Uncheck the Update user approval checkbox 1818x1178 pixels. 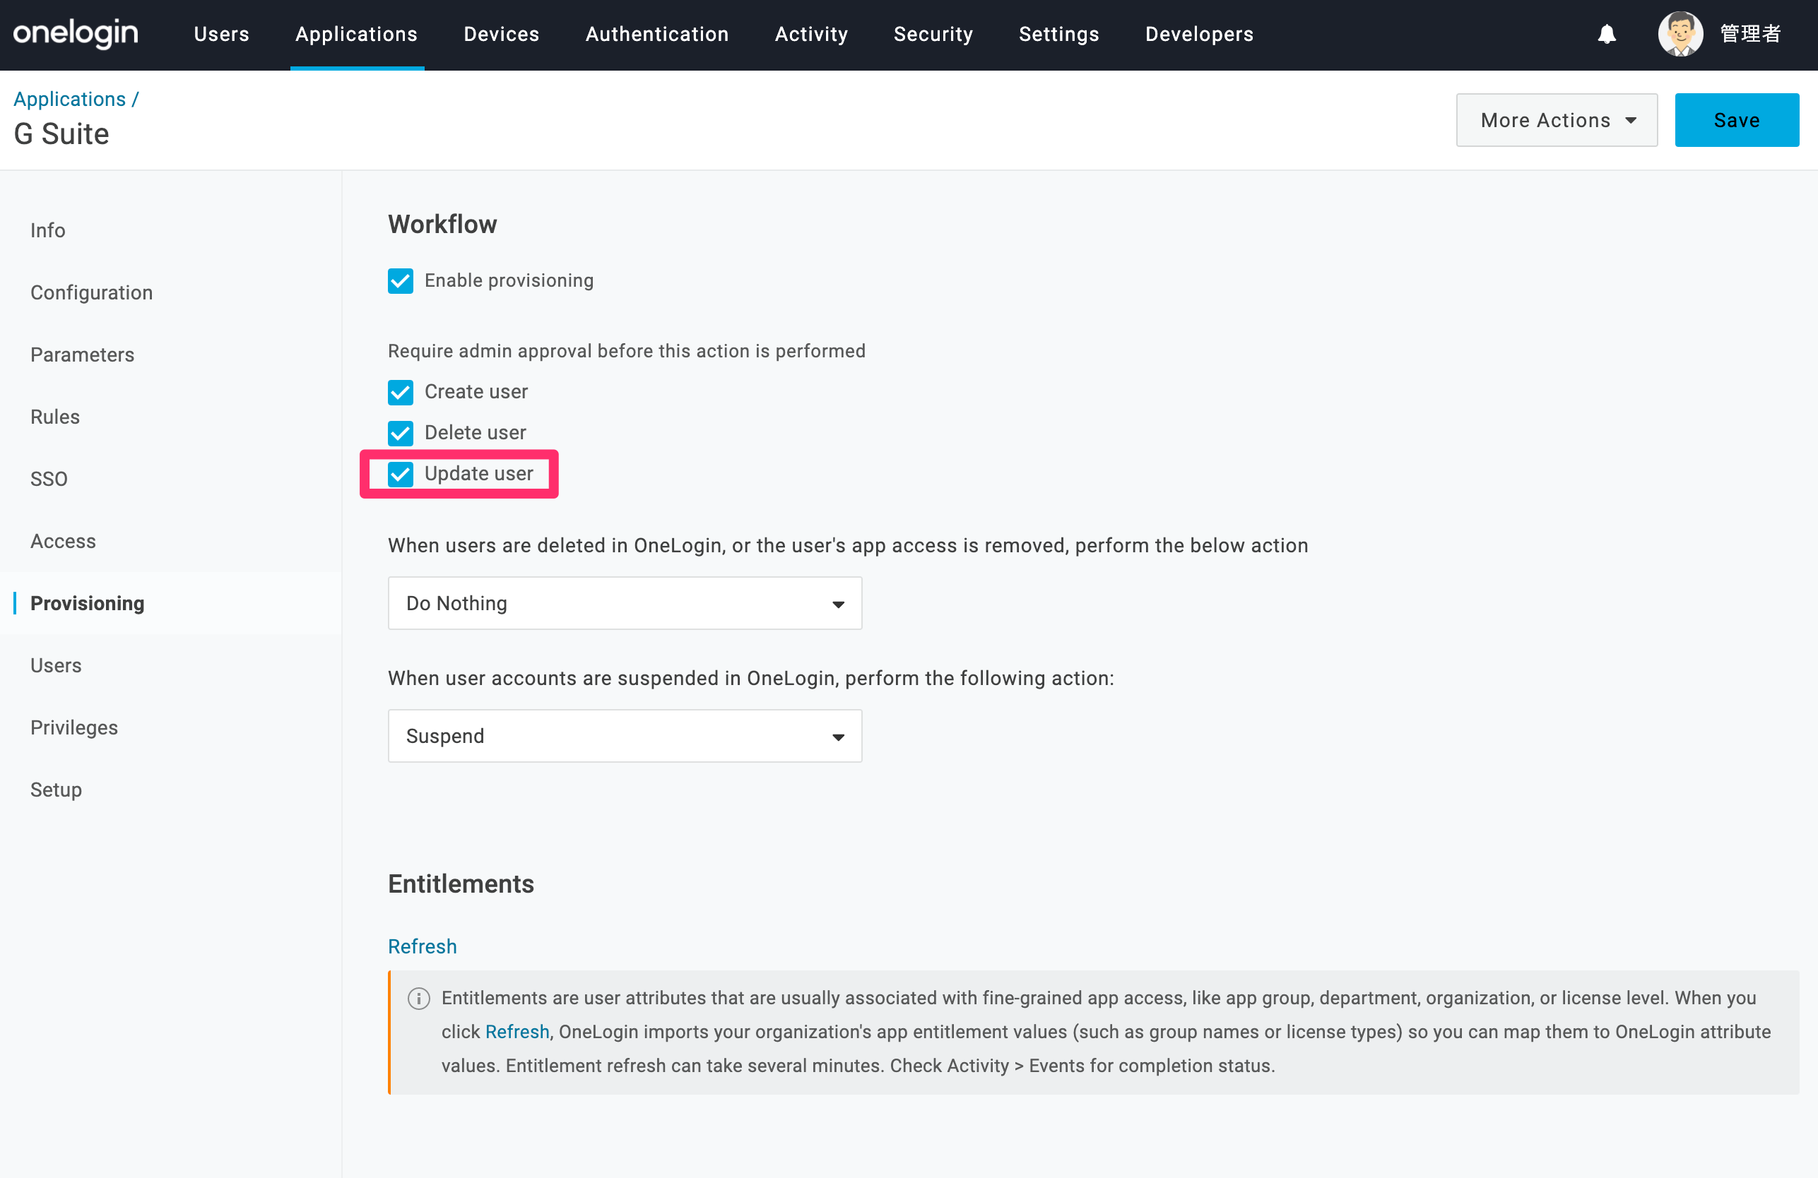400,474
